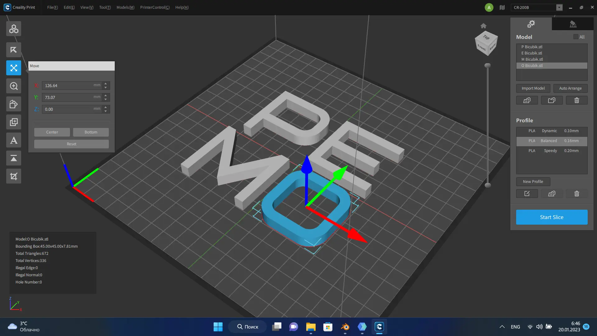Open File Explorer from the taskbar

311,327
